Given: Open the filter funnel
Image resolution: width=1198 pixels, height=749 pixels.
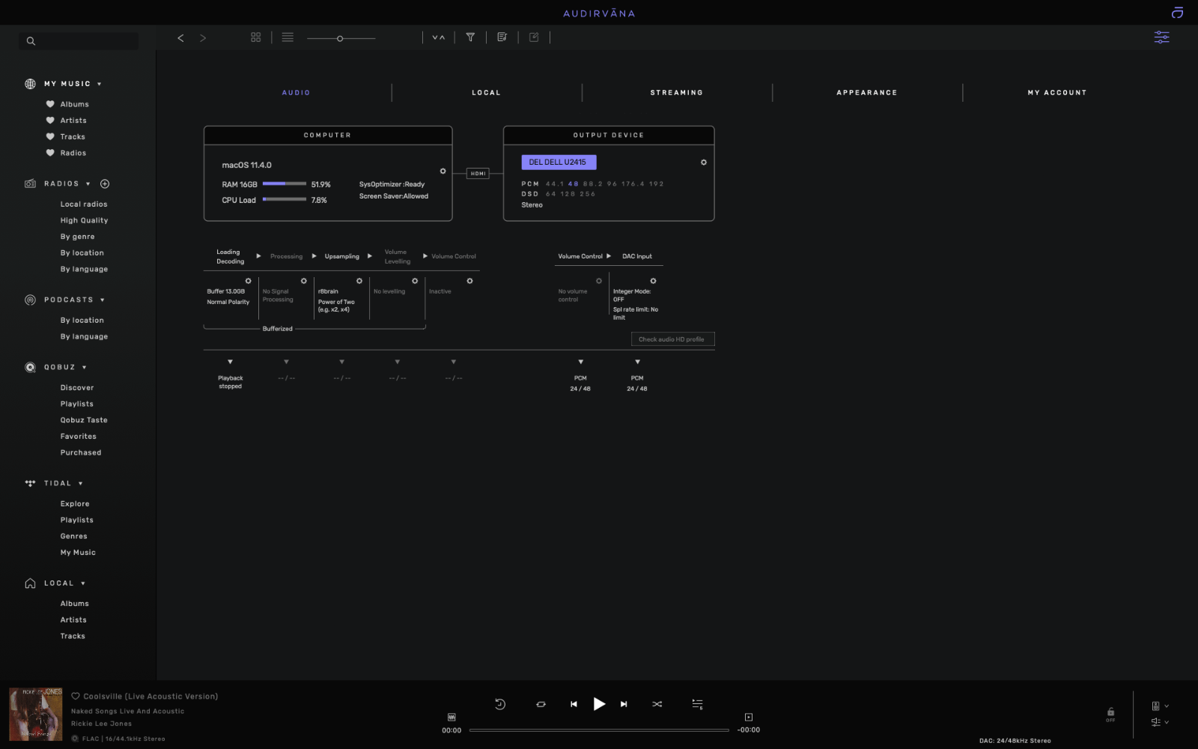Looking at the screenshot, I should (470, 37).
